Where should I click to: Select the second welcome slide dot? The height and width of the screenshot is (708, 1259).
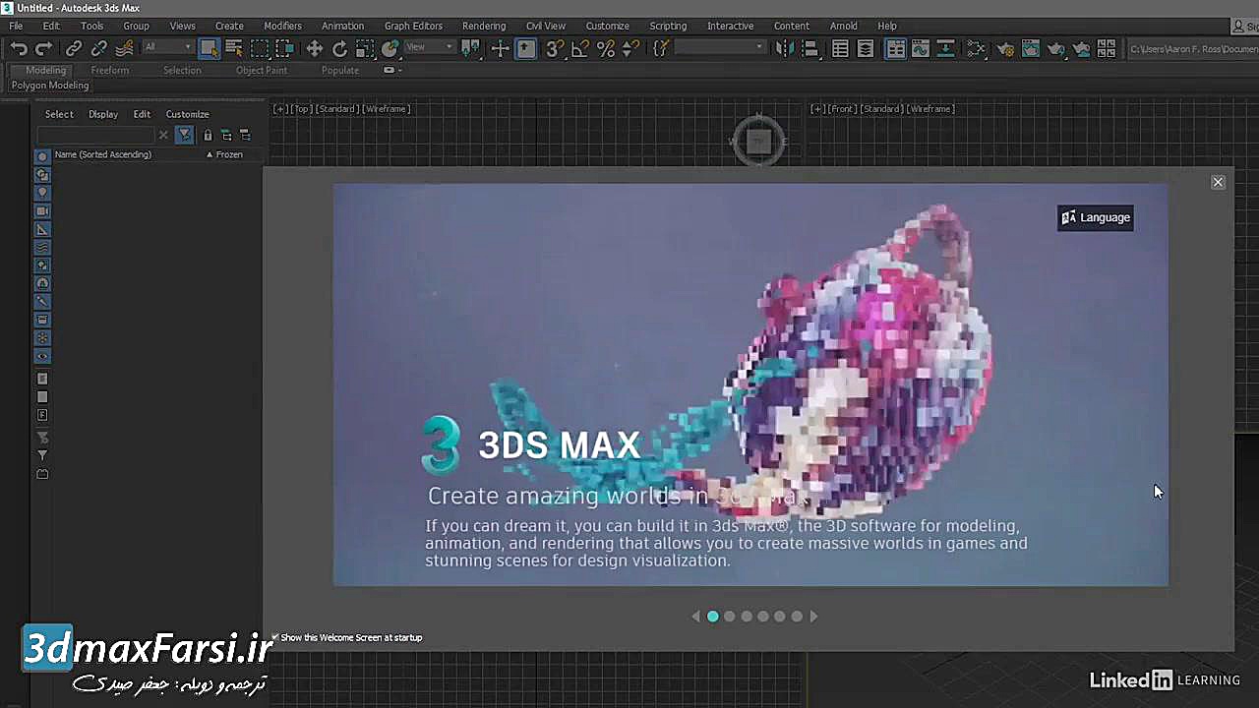pyautogui.click(x=729, y=617)
